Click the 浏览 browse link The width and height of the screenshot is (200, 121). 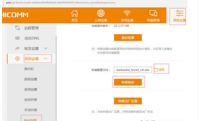tap(161, 69)
